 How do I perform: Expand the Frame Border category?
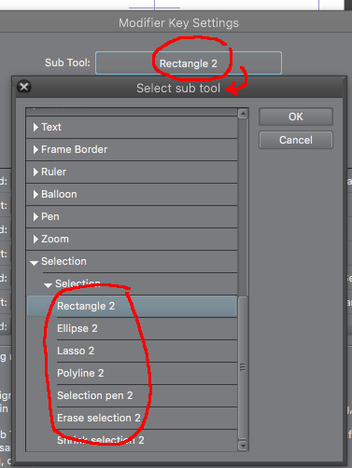[x=35, y=149]
